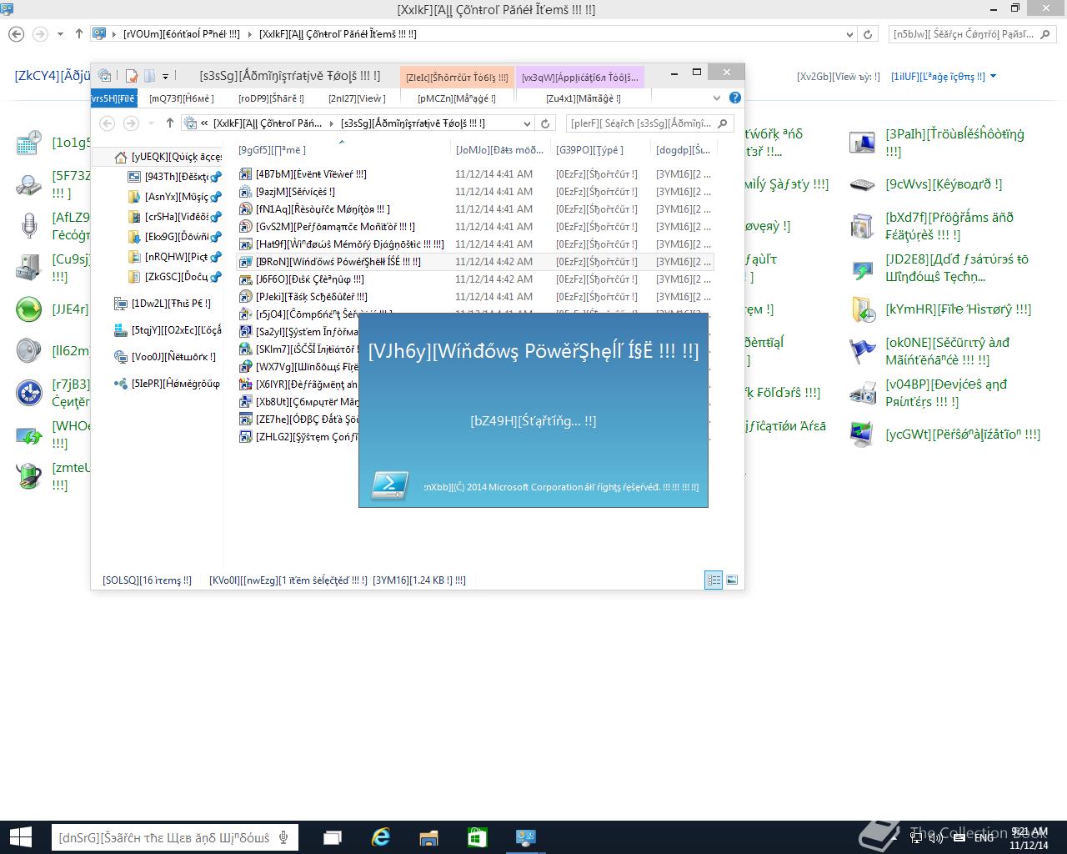Open address bar history dropdown in Administrative Tools
The image size is (1067, 854).
click(527, 123)
